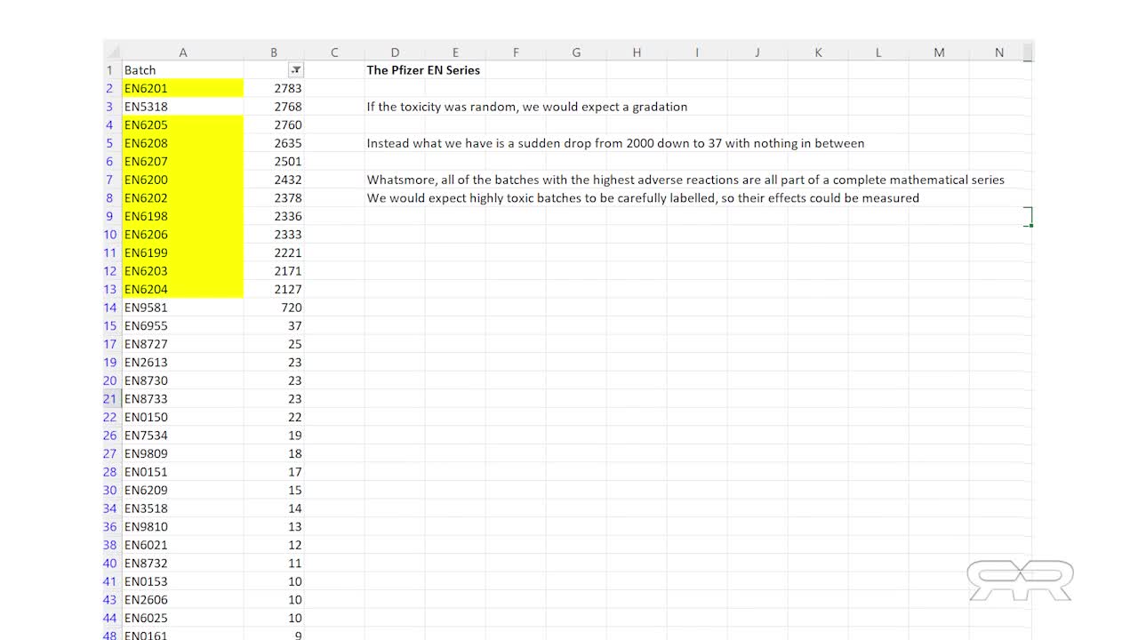
Task: Select cell EN6025
Action: (x=182, y=618)
